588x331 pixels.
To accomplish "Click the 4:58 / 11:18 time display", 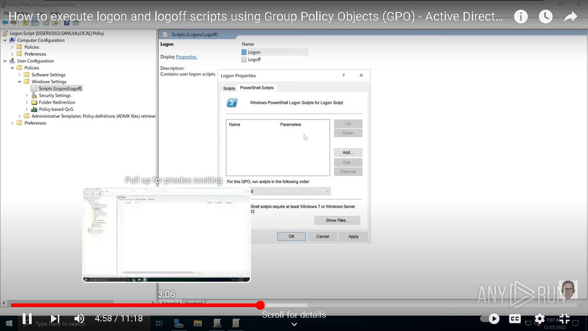I will pyautogui.click(x=119, y=318).
